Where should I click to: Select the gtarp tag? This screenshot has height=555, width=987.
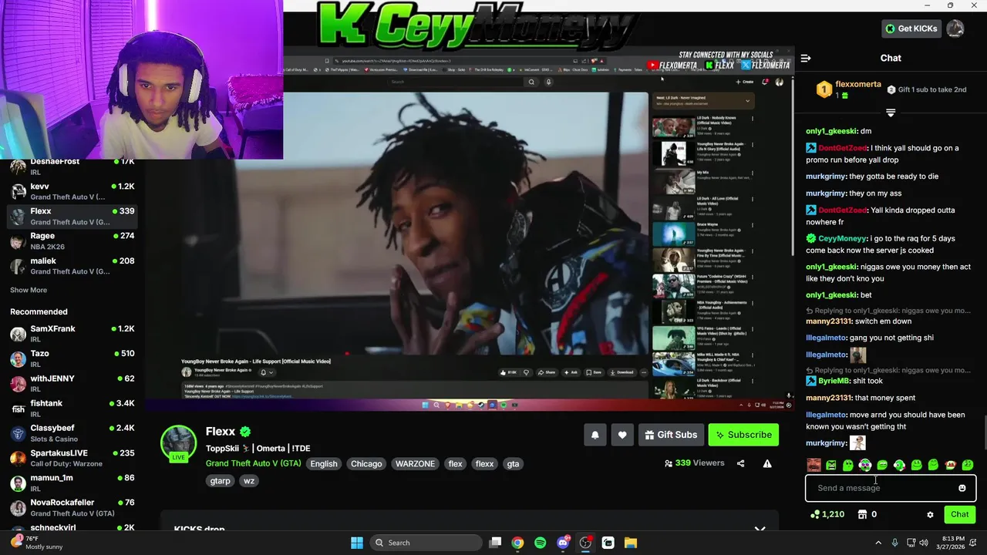220,481
